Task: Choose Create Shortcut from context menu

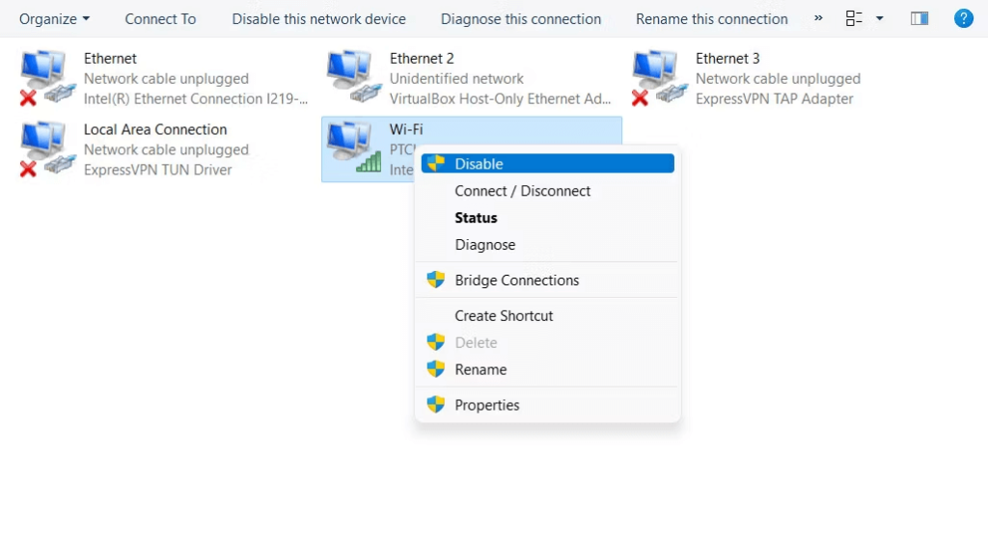Action: click(504, 316)
